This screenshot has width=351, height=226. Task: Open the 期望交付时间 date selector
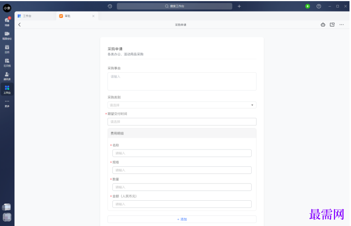click(182, 122)
